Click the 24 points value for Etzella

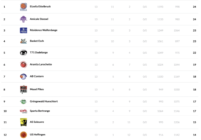tap(194, 7)
